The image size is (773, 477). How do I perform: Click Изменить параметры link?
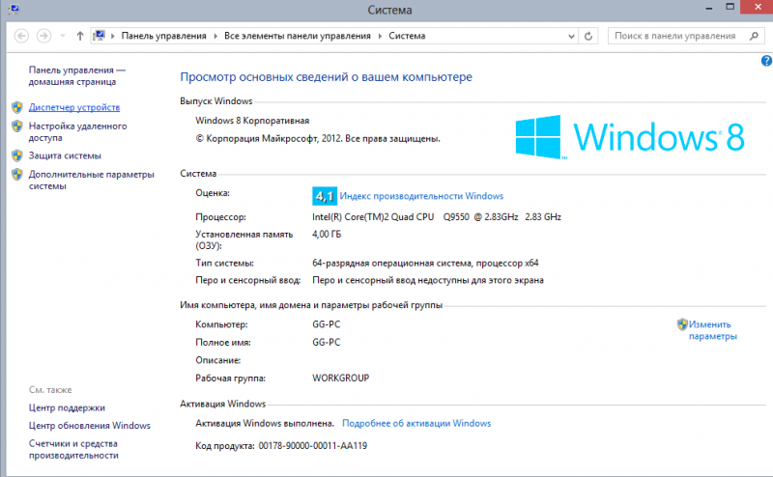pyautogui.click(x=712, y=330)
